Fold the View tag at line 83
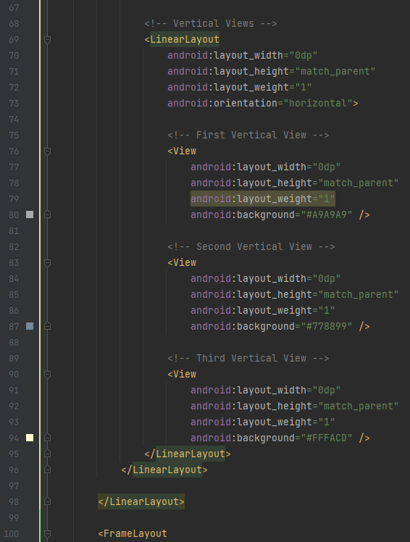Screen dimensions: 410x542 pos(47,263)
